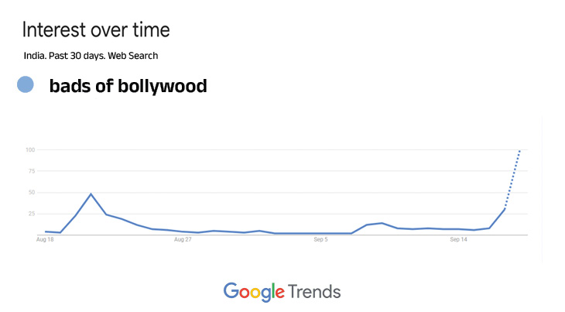Click the 'India. Past 30 days. Web Search' subtitle
The height and width of the screenshot is (312, 565).
[x=91, y=56]
